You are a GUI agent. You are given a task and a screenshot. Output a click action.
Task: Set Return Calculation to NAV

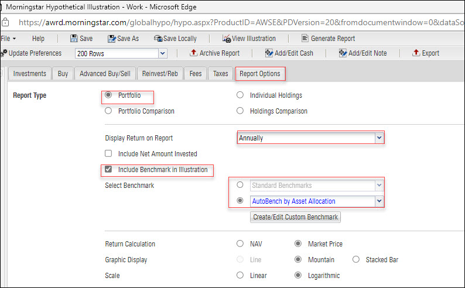(240, 244)
